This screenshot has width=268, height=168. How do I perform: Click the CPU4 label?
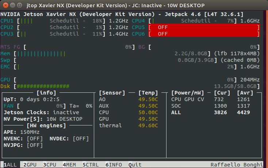pos(138,21)
